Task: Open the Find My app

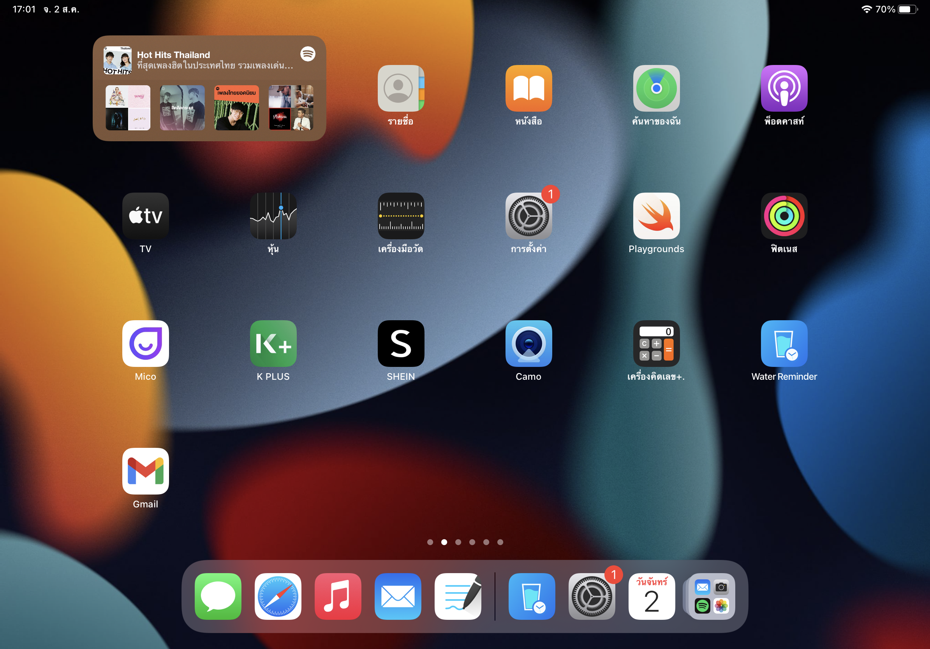Action: [x=656, y=88]
